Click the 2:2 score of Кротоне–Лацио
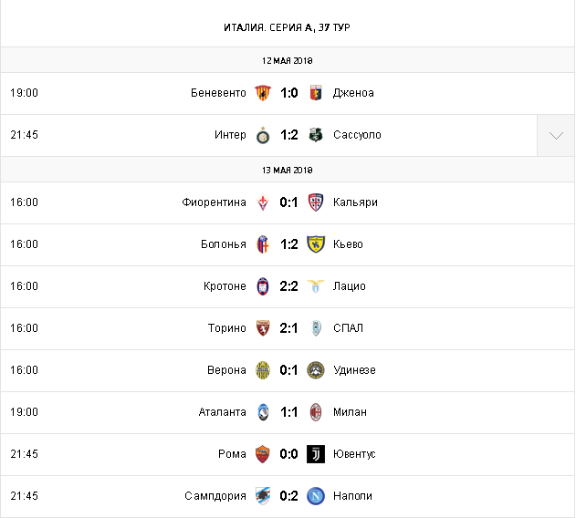 [289, 286]
